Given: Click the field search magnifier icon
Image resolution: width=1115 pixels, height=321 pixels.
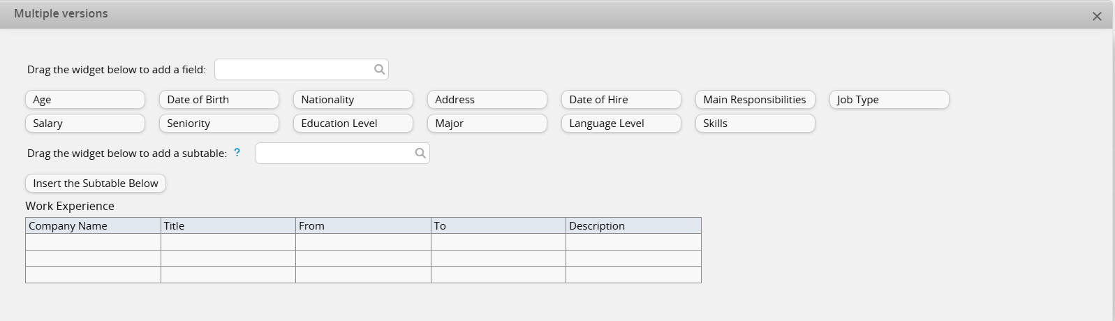Looking at the screenshot, I should click(x=379, y=69).
